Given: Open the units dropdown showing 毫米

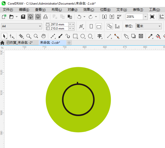Looking at the screenshot, I should coord(149,26).
